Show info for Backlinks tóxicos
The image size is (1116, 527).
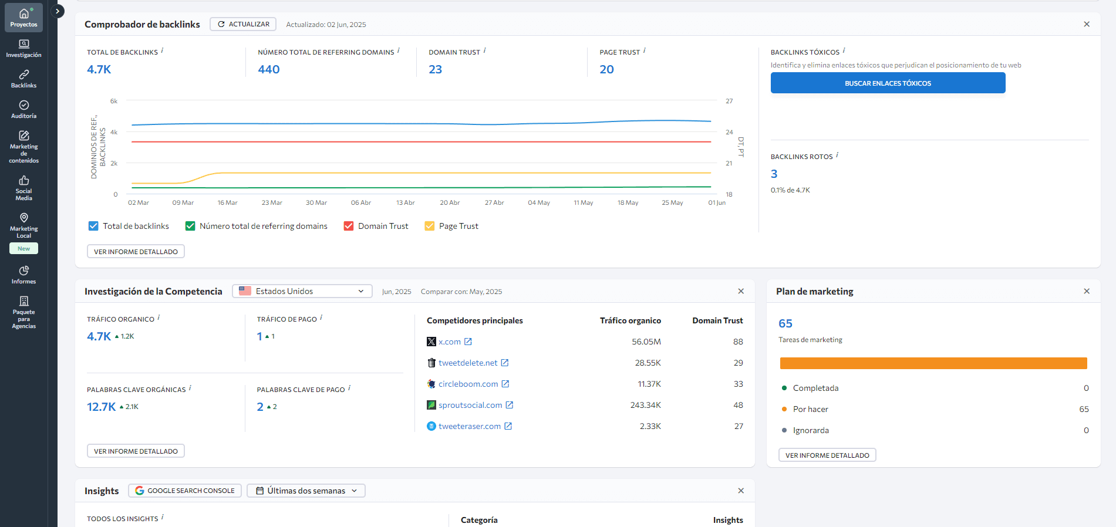tap(844, 51)
